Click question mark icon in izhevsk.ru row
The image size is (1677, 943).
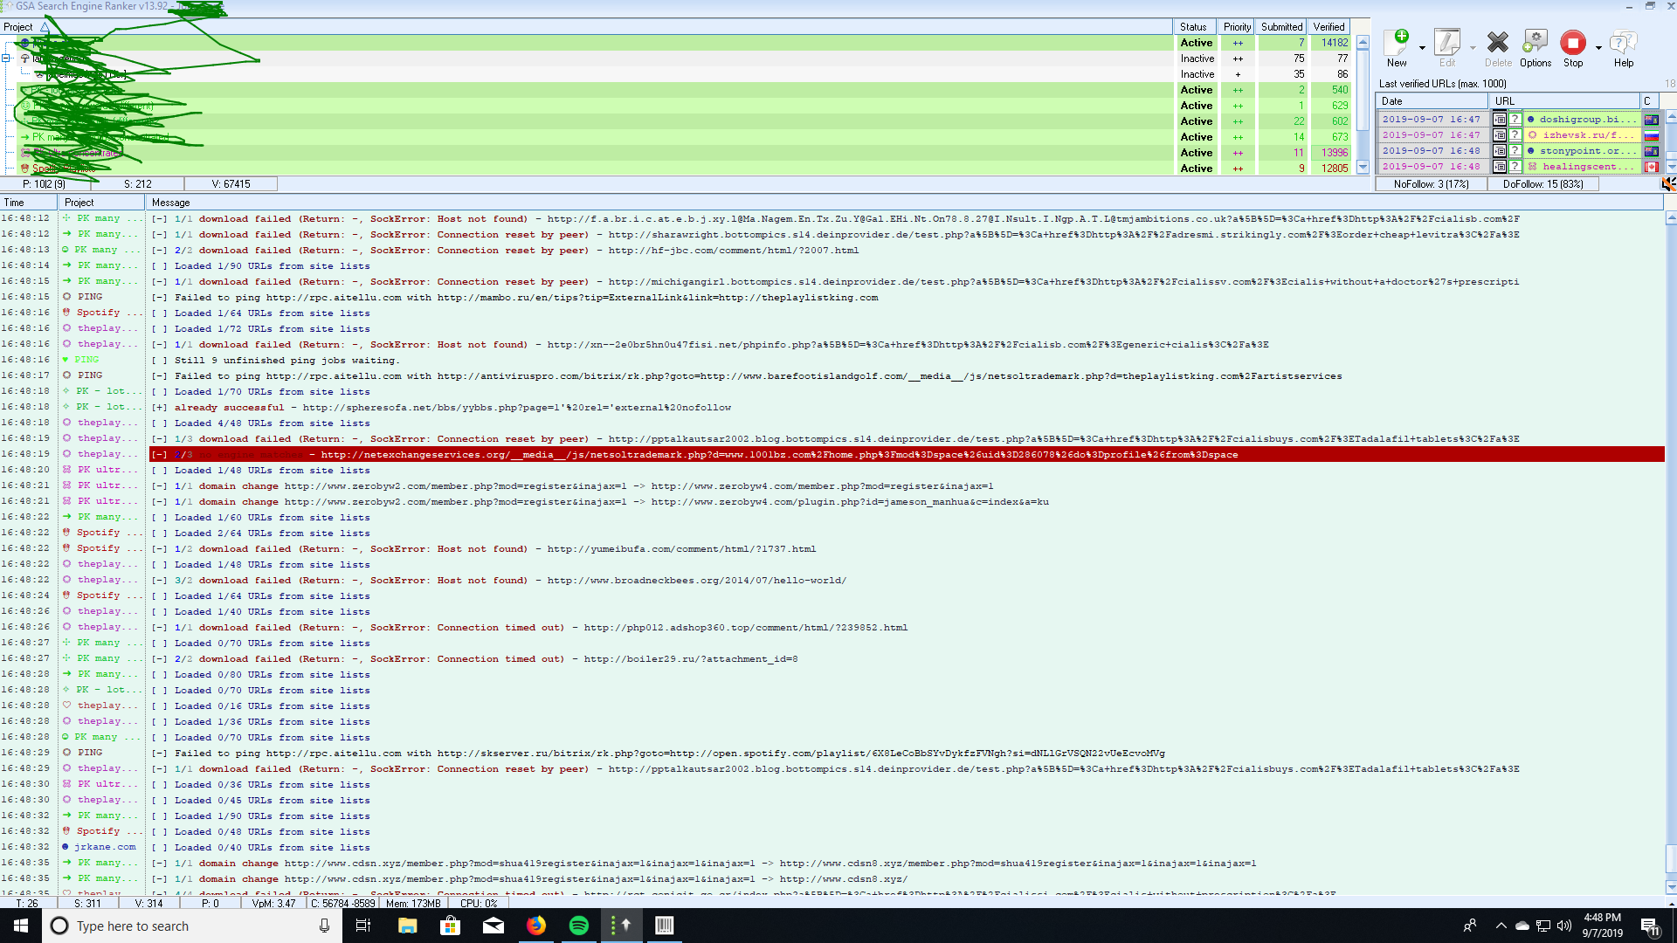point(1515,135)
